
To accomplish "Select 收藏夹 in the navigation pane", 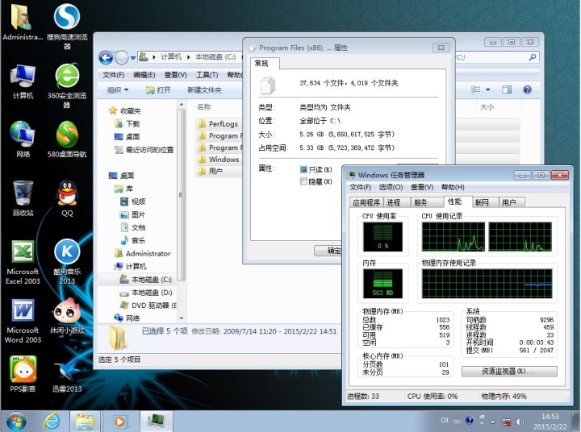I will (x=130, y=111).
